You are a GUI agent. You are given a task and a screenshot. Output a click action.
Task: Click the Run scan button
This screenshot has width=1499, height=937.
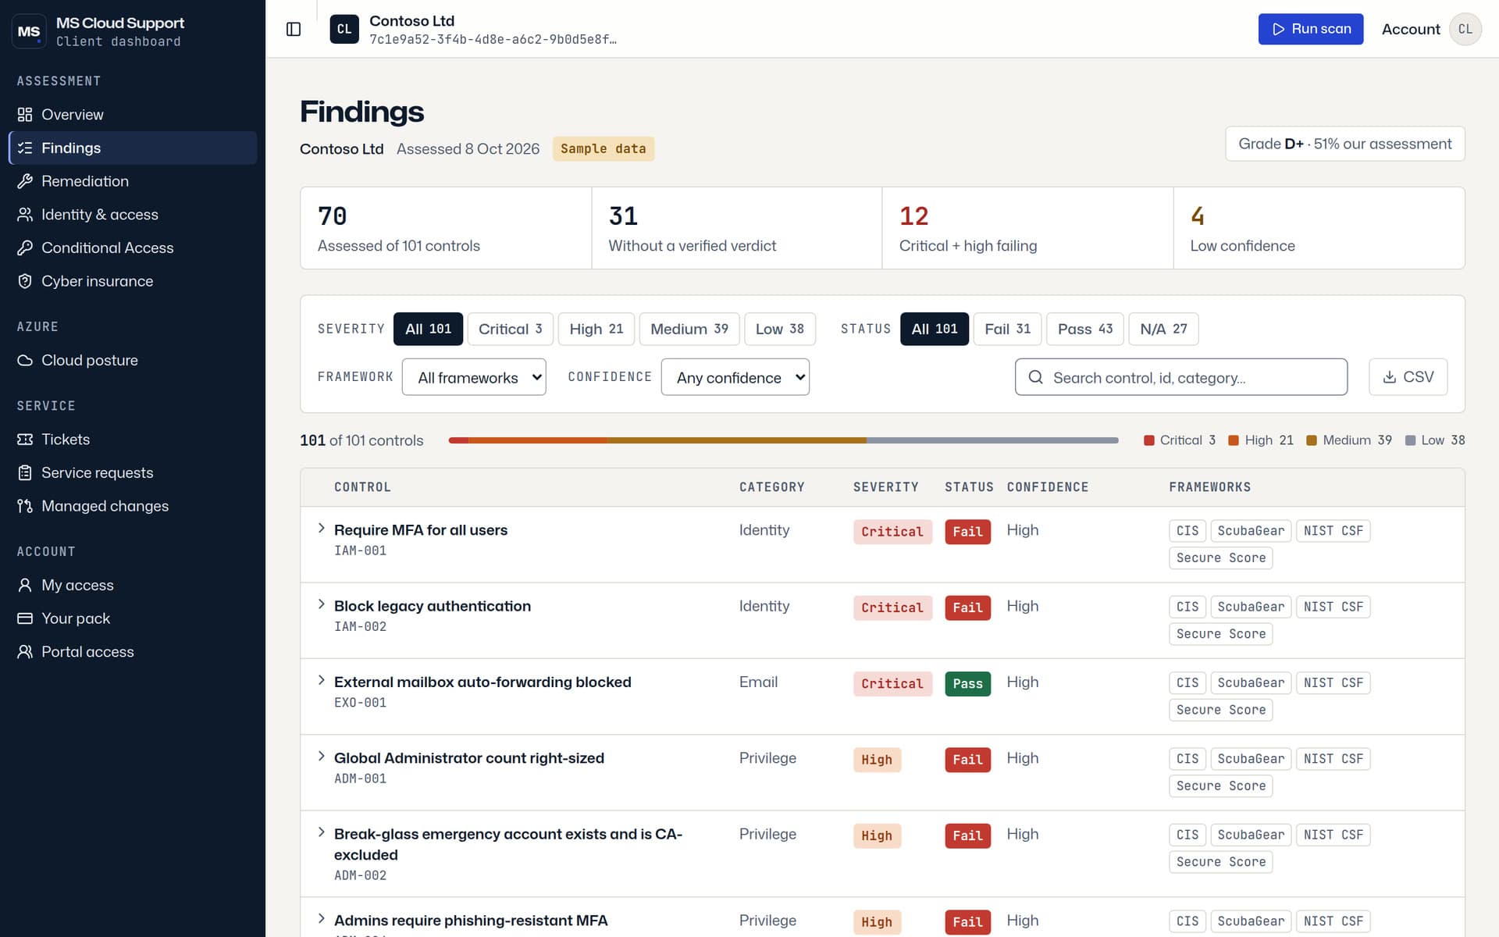coord(1311,29)
